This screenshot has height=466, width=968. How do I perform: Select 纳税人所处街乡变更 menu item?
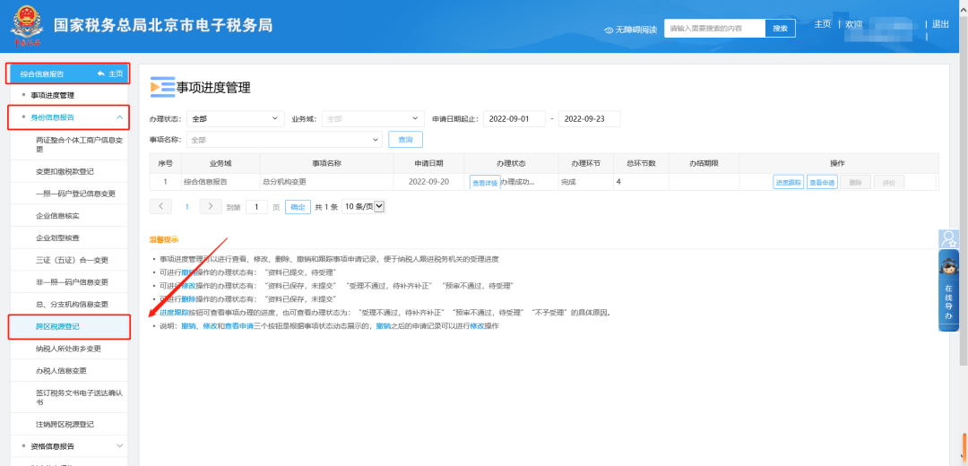68,349
